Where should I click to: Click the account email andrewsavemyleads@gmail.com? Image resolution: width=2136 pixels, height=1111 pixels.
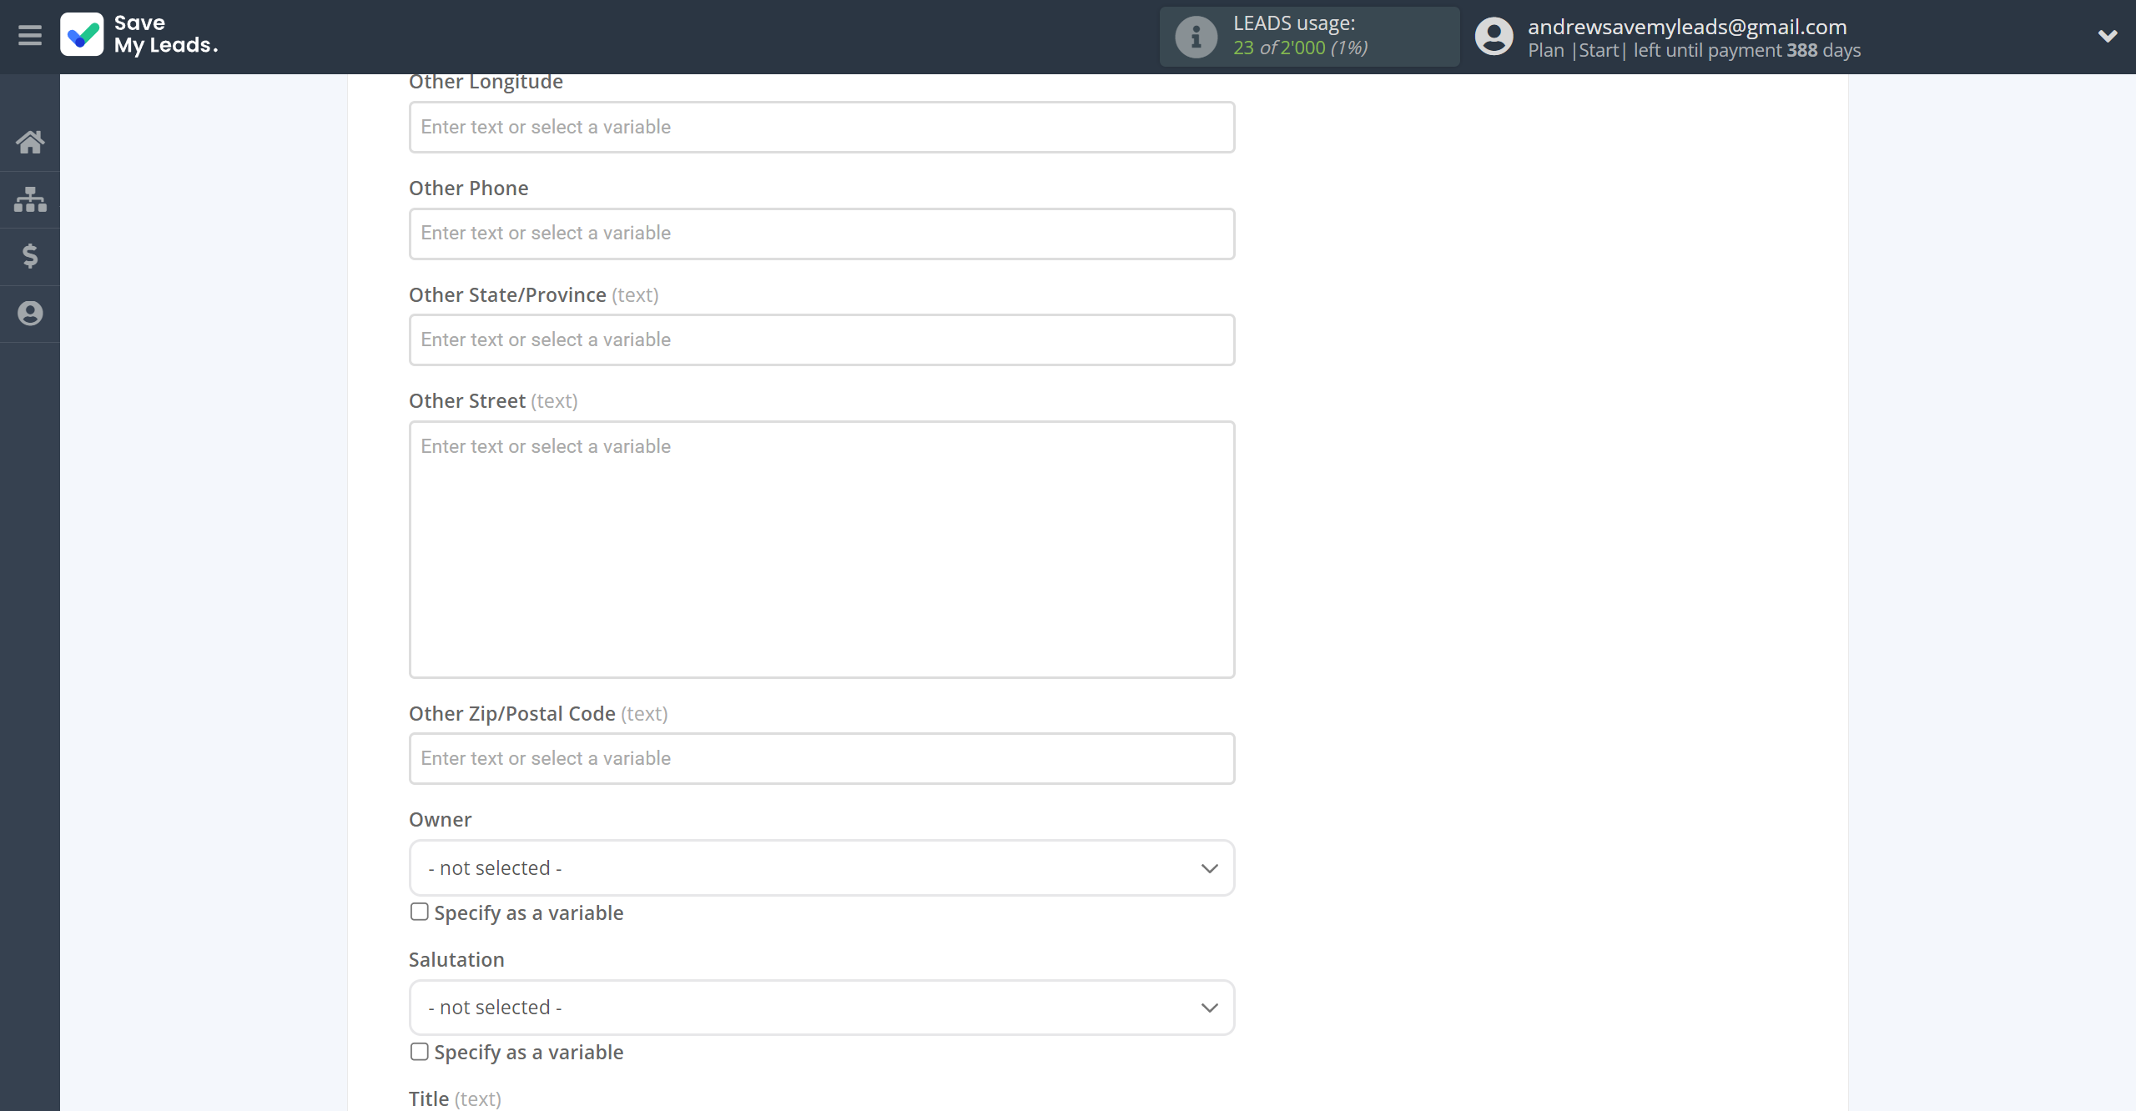point(1687,27)
